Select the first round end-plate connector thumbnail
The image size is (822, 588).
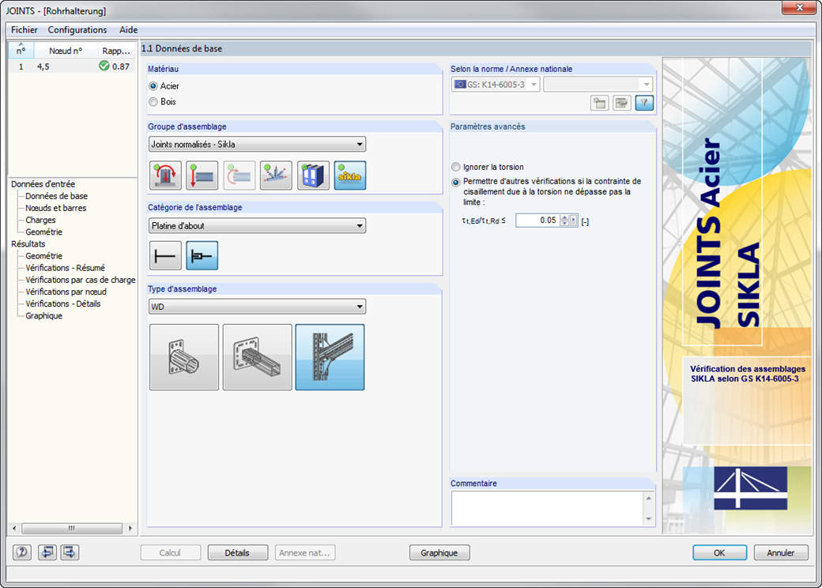click(184, 357)
